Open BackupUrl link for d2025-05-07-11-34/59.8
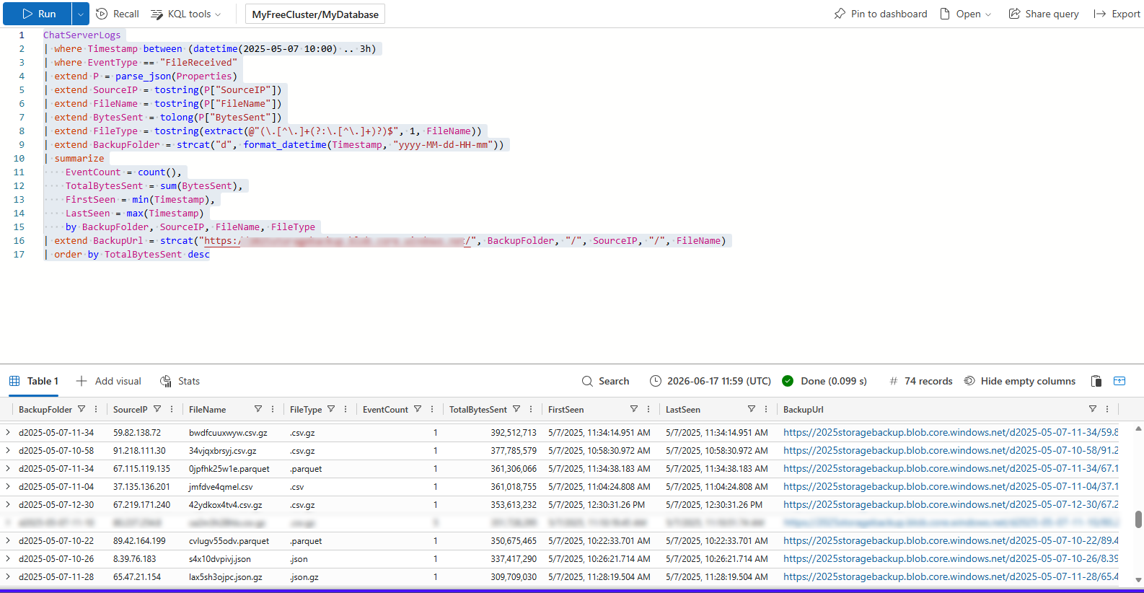The image size is (1144, 593). [x=951, y=433]
